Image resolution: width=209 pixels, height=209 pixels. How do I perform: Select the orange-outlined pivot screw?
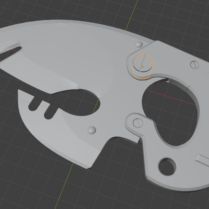tap(143, 66)
